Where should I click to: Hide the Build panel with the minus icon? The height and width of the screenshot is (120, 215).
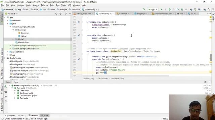click(x=209, y=82)
